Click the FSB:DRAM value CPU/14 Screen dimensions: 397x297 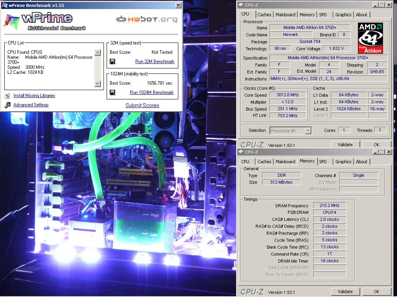pyautogui.click(x=330, y=212)
